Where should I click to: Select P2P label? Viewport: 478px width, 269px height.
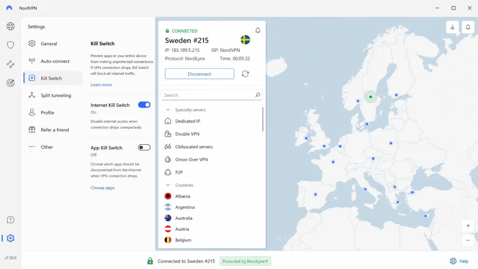click(x=179, y=172)
